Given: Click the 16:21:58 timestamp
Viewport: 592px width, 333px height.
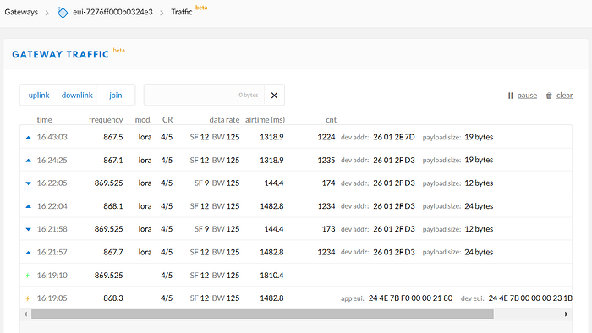Looking at the screenshot, I should (52, 229).
